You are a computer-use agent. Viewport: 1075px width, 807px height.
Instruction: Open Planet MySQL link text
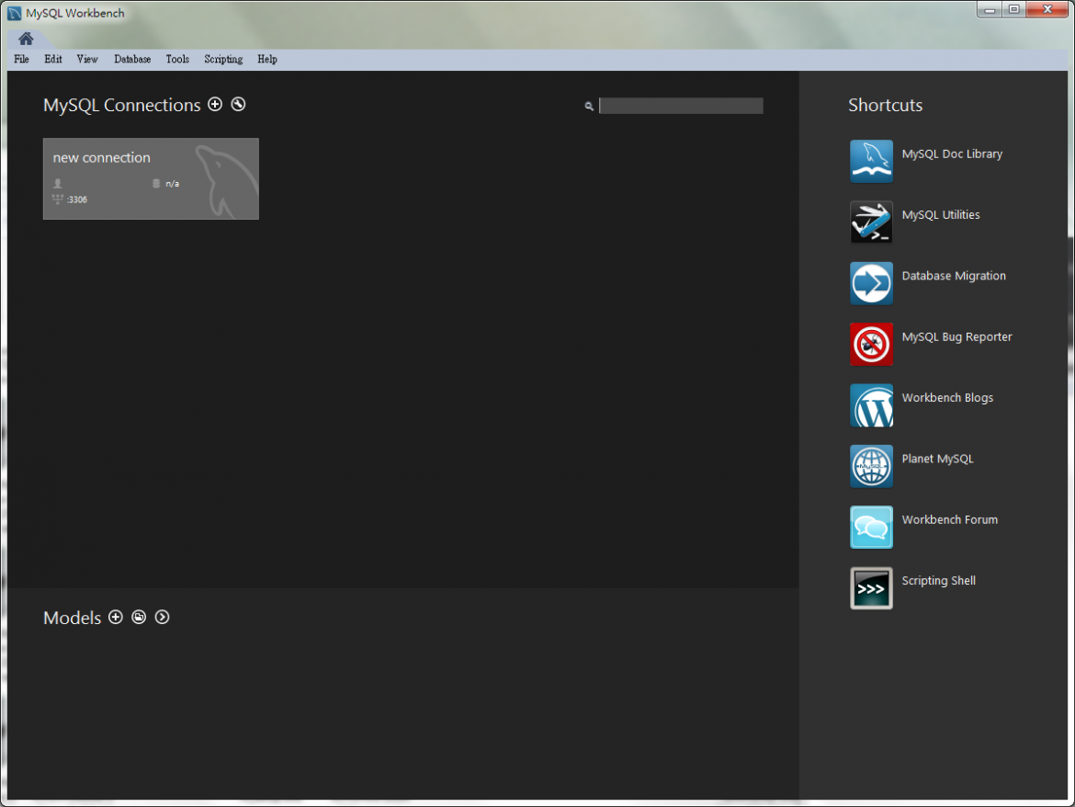937,459
